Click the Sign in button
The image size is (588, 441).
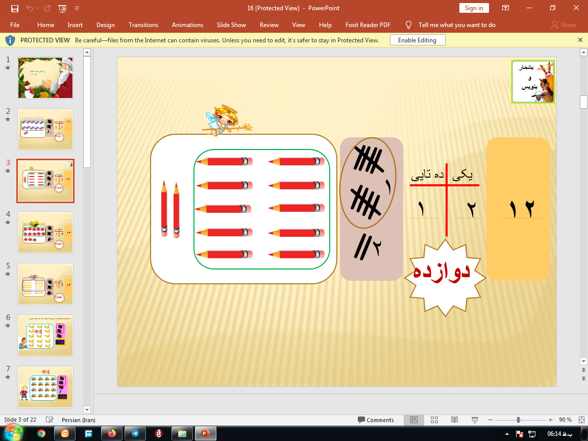pyautogui.click(x=474, y=8)
